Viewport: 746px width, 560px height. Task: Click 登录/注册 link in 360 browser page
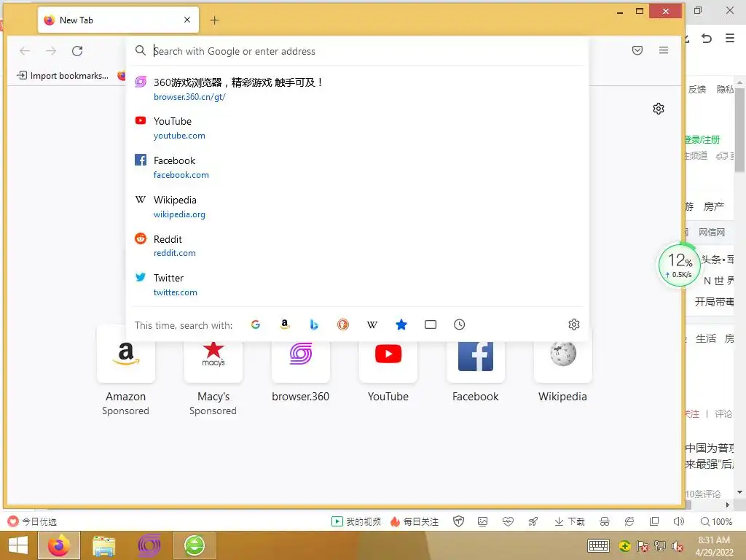coord(703,139)
